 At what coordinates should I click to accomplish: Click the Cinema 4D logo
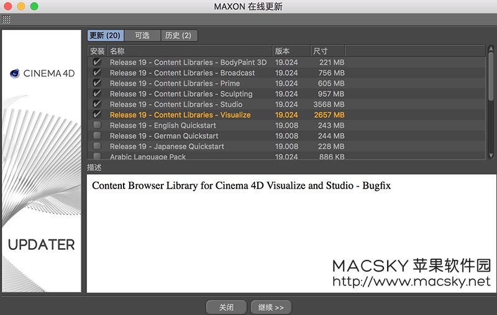[x=42, y=73]
